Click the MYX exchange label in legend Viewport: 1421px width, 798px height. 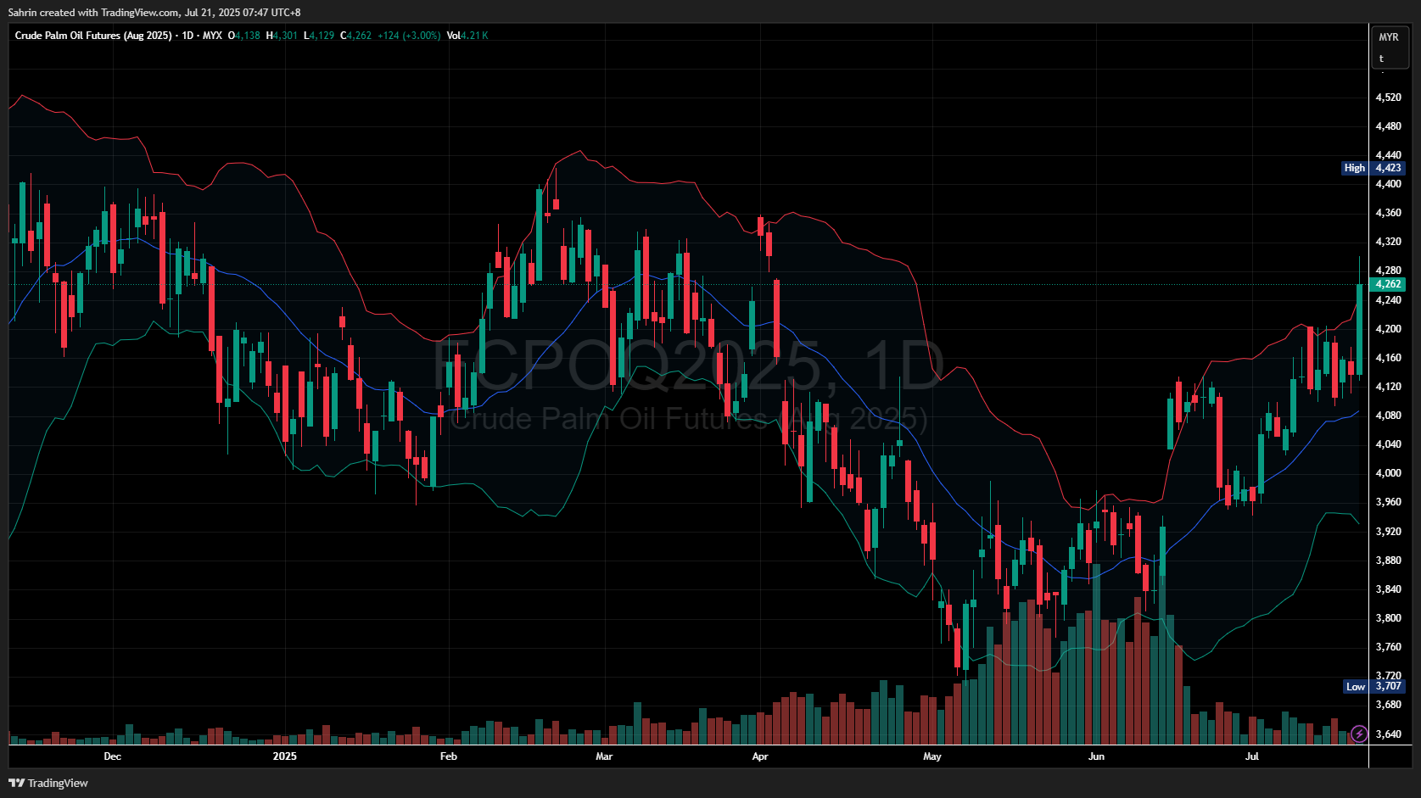tap(212, 36)
